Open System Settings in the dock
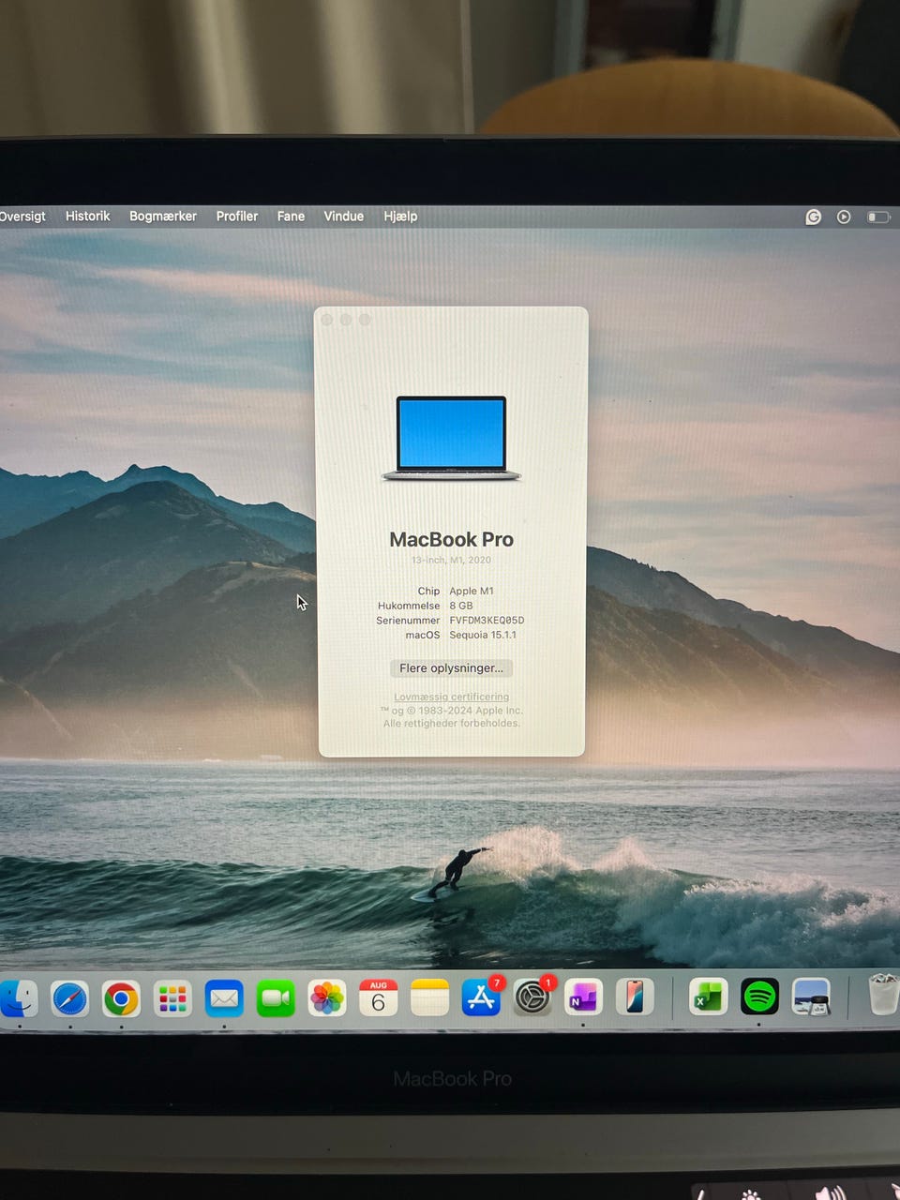 point(532,998)
